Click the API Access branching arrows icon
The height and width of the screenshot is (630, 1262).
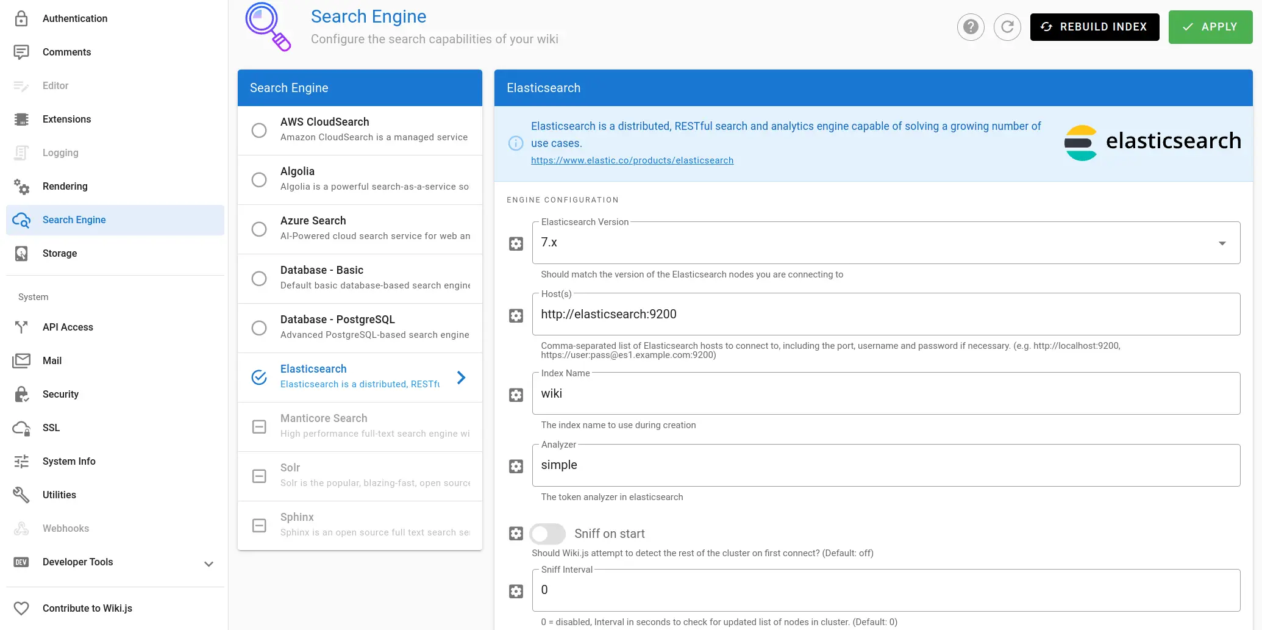click(21, 327)
